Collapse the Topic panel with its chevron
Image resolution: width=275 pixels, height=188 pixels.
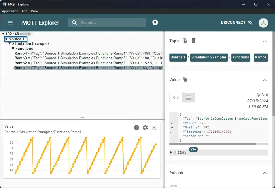(x=265, y=41)
